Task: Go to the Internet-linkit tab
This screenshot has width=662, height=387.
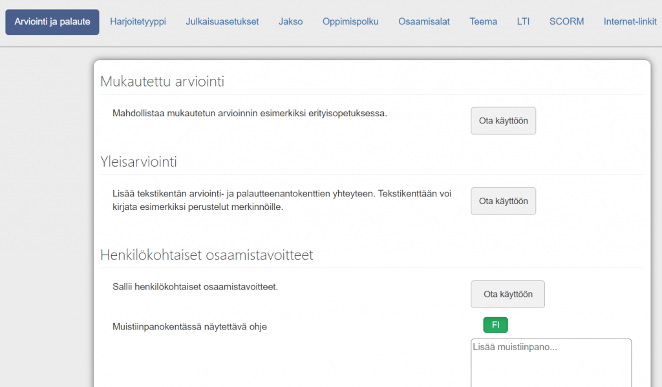Action: click(x=630, y=21)
